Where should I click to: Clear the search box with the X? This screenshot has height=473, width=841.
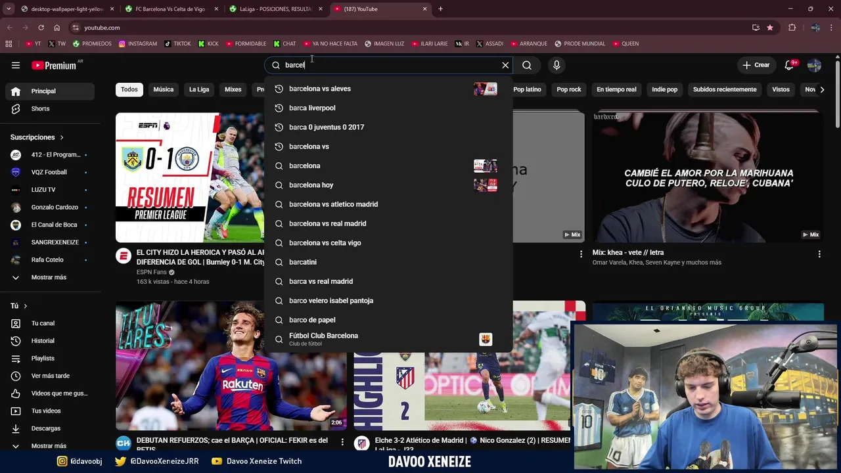[x=505, y=65]
